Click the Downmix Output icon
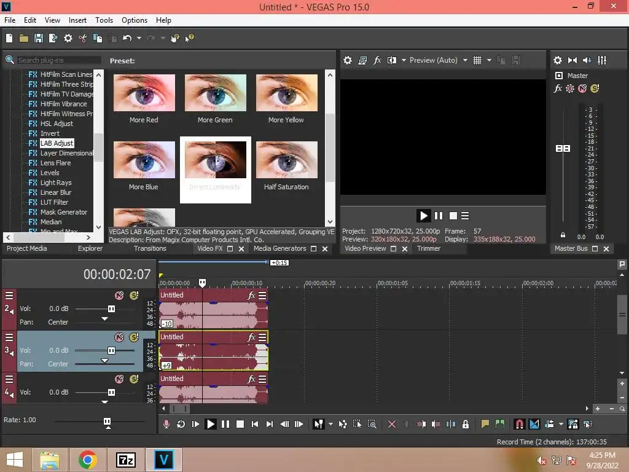This screenshot has height=472, width=629. [x=572, y=60]
